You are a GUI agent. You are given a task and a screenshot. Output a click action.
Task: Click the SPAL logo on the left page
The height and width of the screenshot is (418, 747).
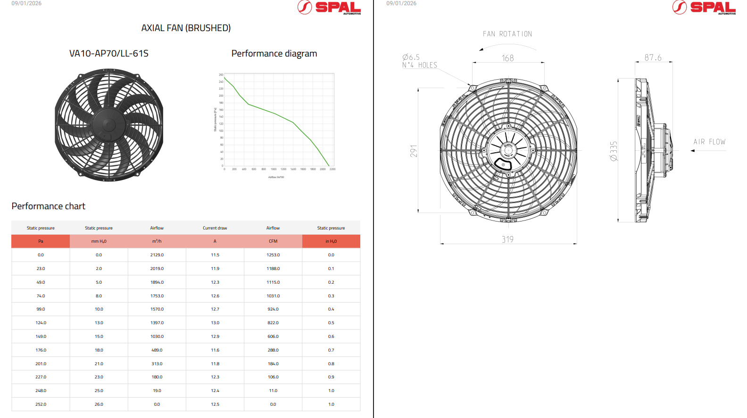(329, 8)
